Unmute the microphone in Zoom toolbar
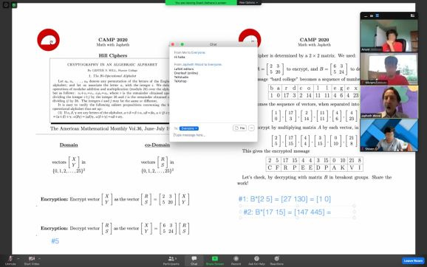The image size is (427, 267). 10,260
